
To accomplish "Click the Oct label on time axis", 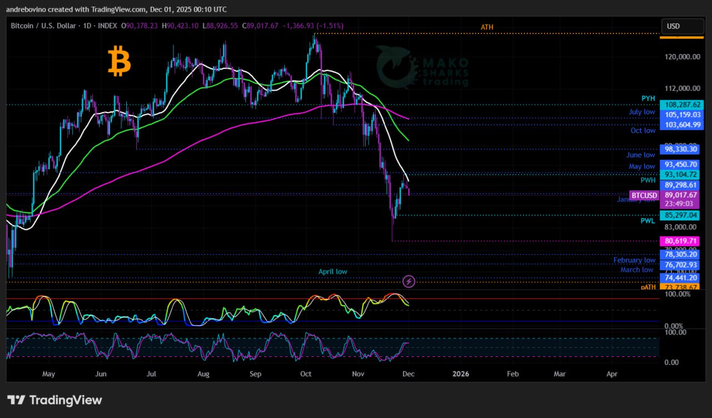I will point(306,374).
